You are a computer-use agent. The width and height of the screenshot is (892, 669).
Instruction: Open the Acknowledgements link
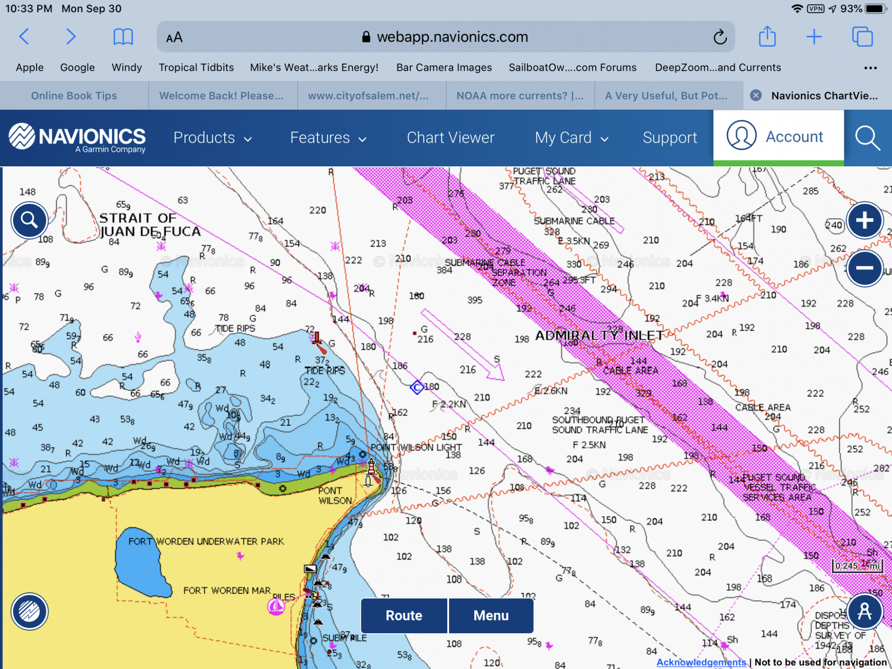[701, 662]
